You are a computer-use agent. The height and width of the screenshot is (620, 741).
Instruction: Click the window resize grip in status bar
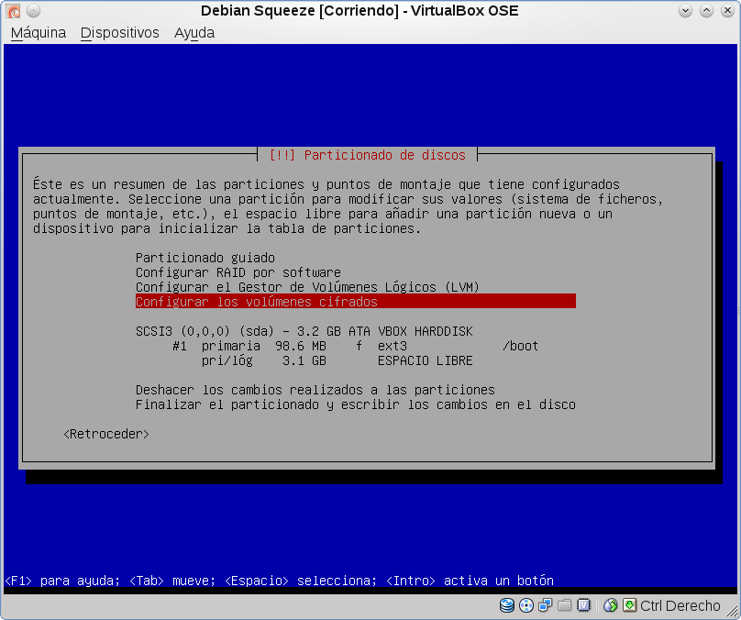pyautogui.click(x=732, y=611)
